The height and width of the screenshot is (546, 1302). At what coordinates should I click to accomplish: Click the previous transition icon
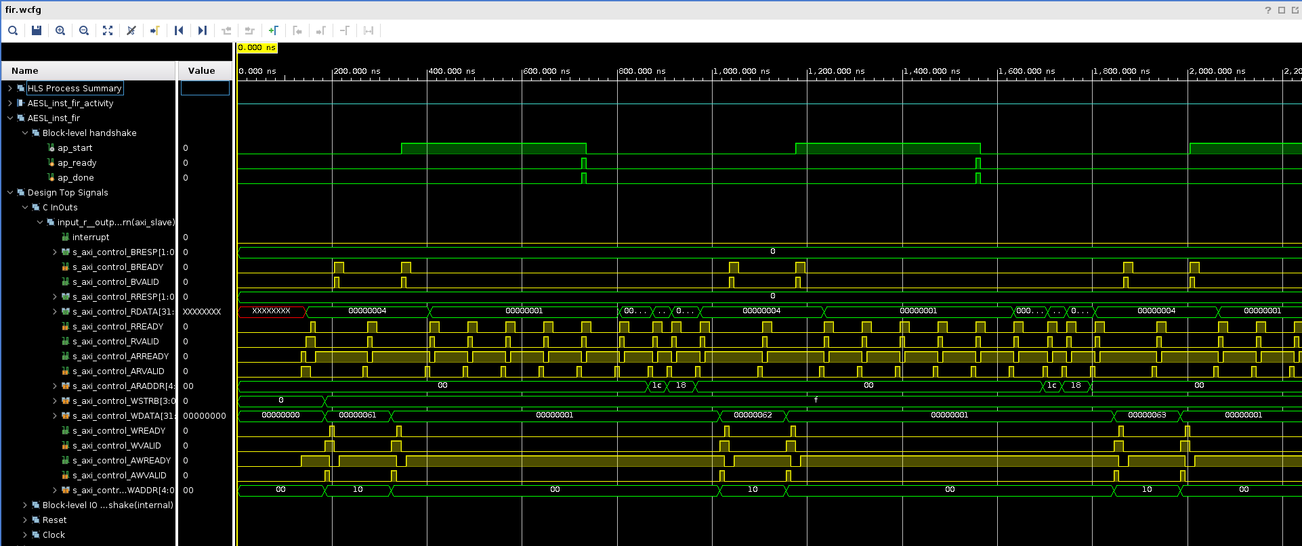pyautogui.click(x=226, y=30)
